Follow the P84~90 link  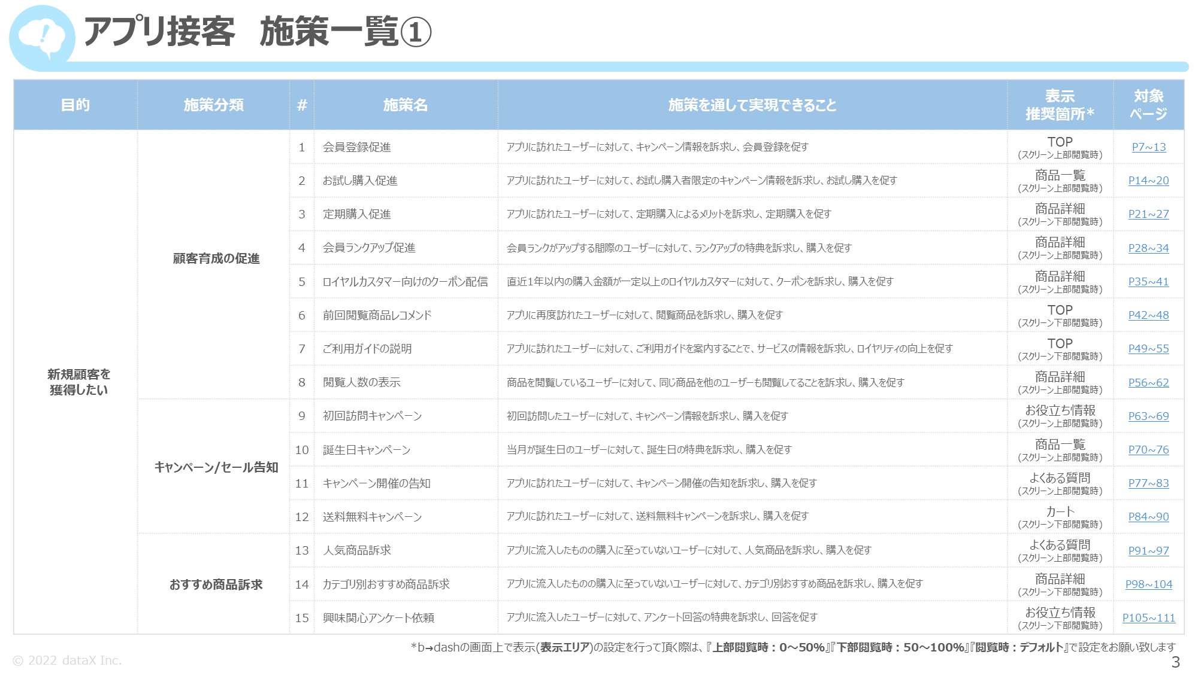pyautogui.click(x=1148, y=516)
